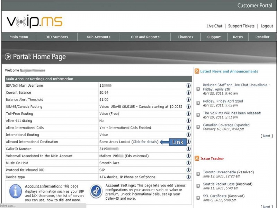Click the $0.94 current balance value

[x=104, y=93]
